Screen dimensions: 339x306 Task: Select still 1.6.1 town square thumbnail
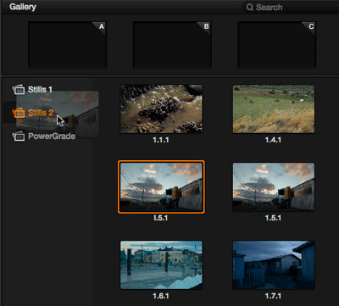(x=161, y=264)
